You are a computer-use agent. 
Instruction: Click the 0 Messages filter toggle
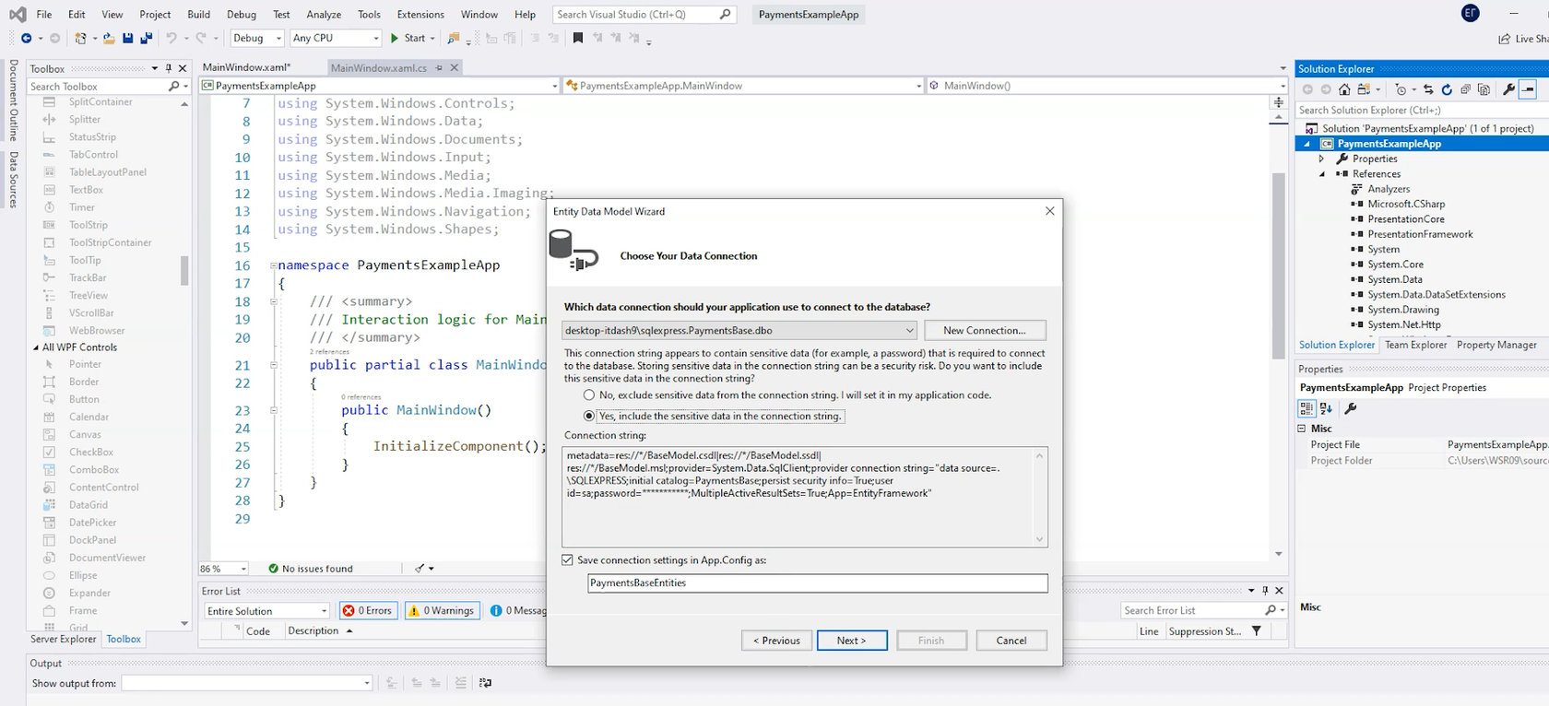[x=517, y=610]
